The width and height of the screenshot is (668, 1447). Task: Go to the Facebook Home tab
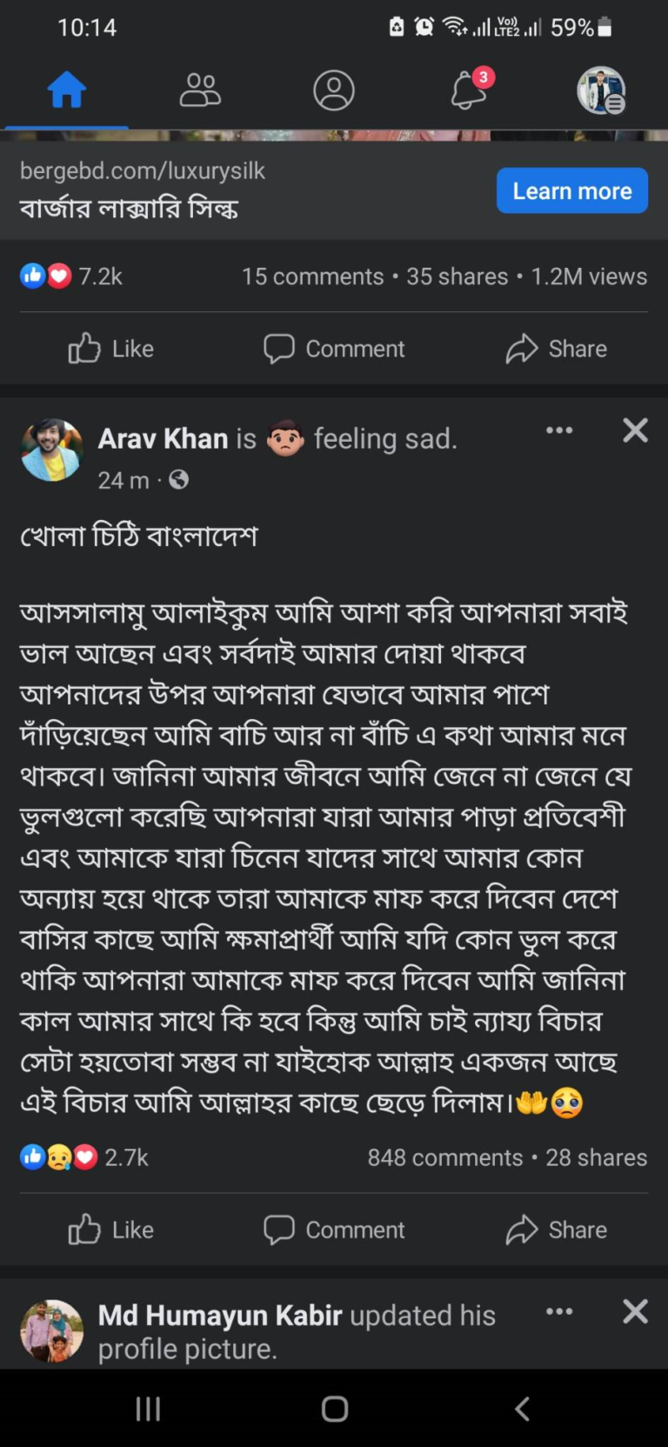[66, 90]
